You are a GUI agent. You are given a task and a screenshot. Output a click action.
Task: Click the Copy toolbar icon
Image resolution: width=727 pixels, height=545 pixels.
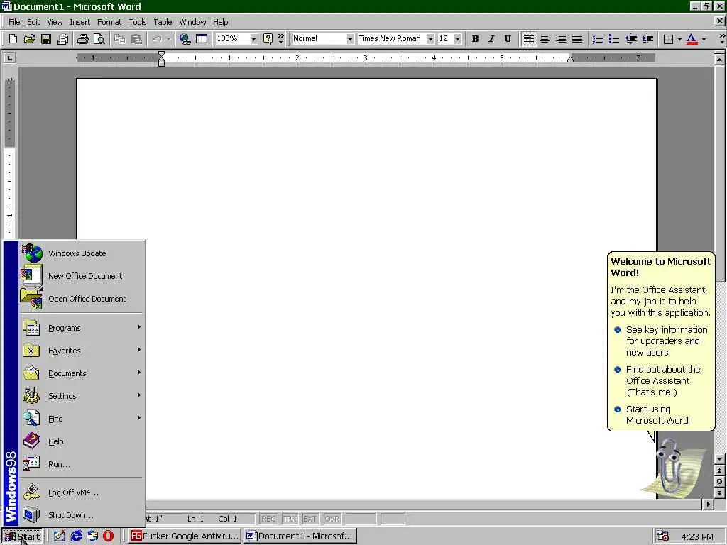point(119,39)
